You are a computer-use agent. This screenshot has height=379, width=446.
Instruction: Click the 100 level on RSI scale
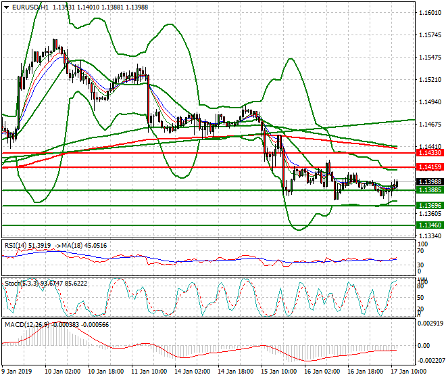(x=424, y=244)
